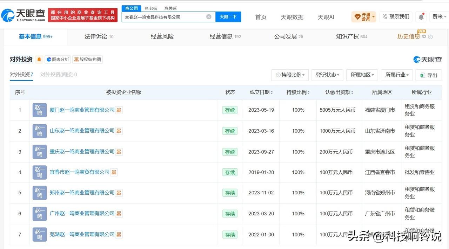The width and height of the screenshot is (449, 249).
Task: Switch to 查公司 search tab
Action: coord(132,8)
